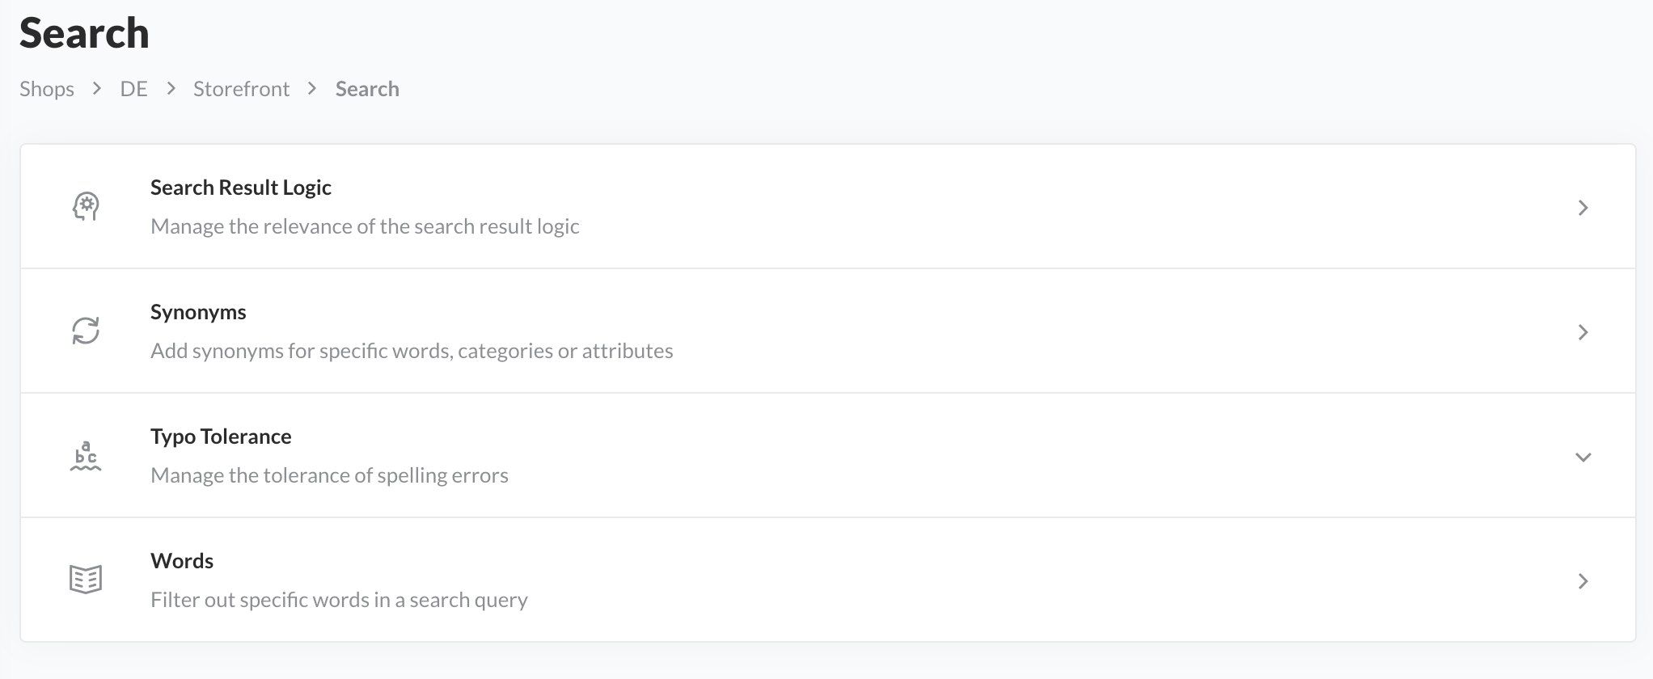Select the Synonyms title
Screen dimensions: 1653x679
[x=198, y=312]
